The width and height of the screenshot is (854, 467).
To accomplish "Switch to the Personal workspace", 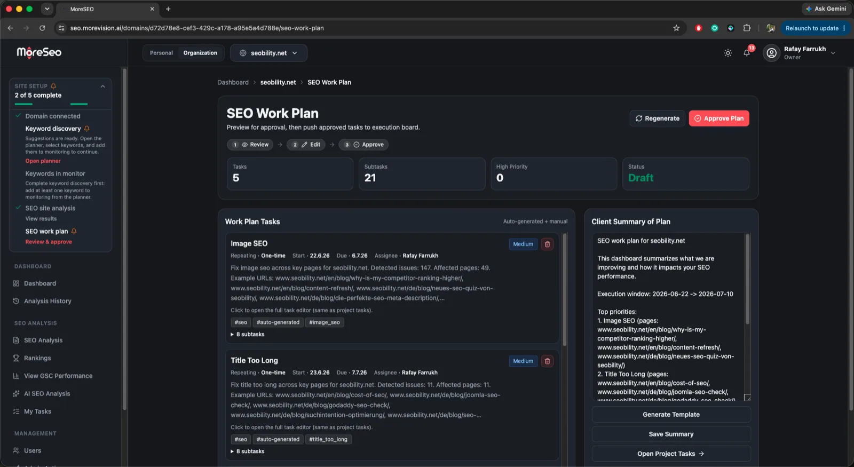I will point(161,53).
